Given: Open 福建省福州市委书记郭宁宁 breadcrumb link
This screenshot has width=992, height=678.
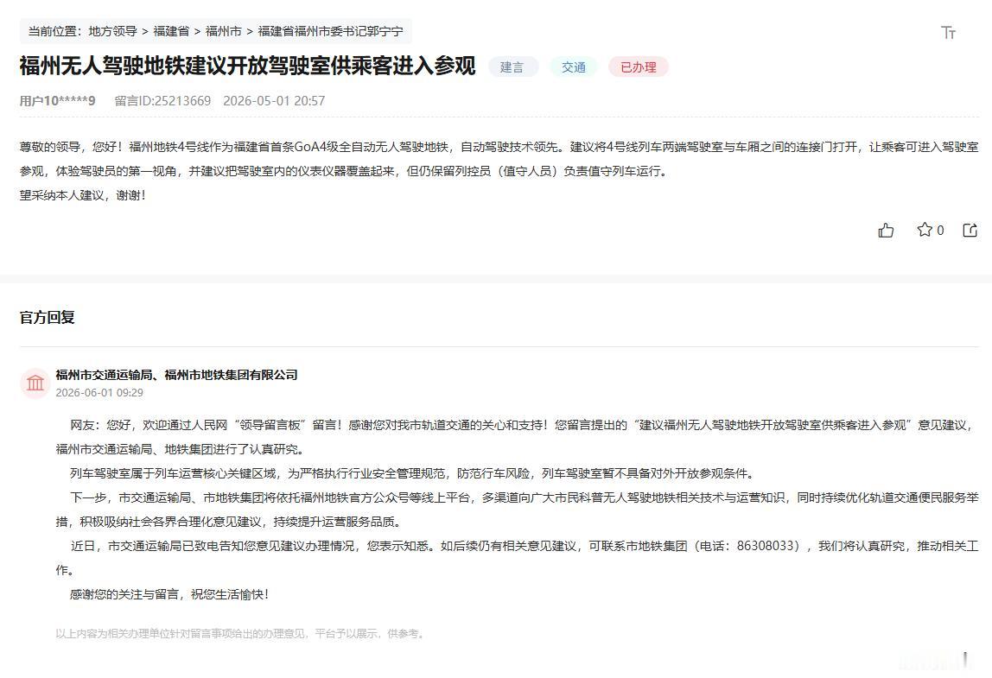Looking at the screenshot, I should [330, 31].
